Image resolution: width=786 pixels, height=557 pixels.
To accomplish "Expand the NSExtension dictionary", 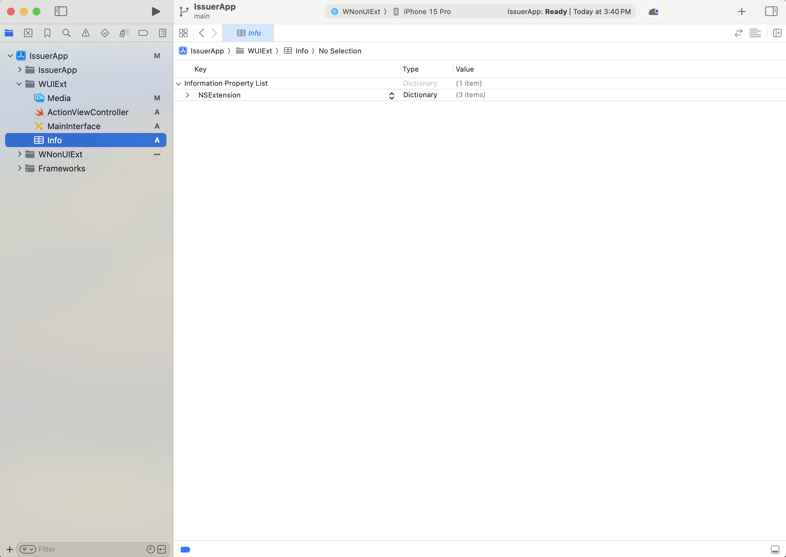I will (x=188, y=95).
